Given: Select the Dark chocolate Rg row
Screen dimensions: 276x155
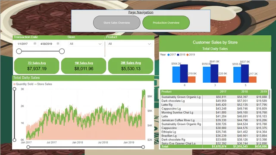Looking at the screenshot, I should (214, 139).
